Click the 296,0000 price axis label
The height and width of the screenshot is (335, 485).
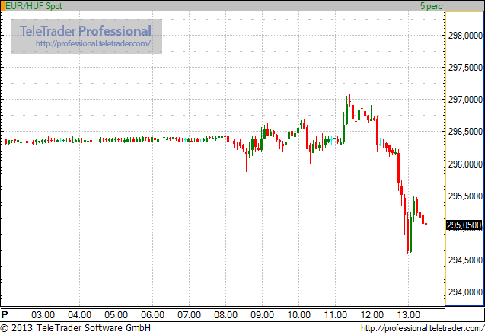[x=465, y=164]
